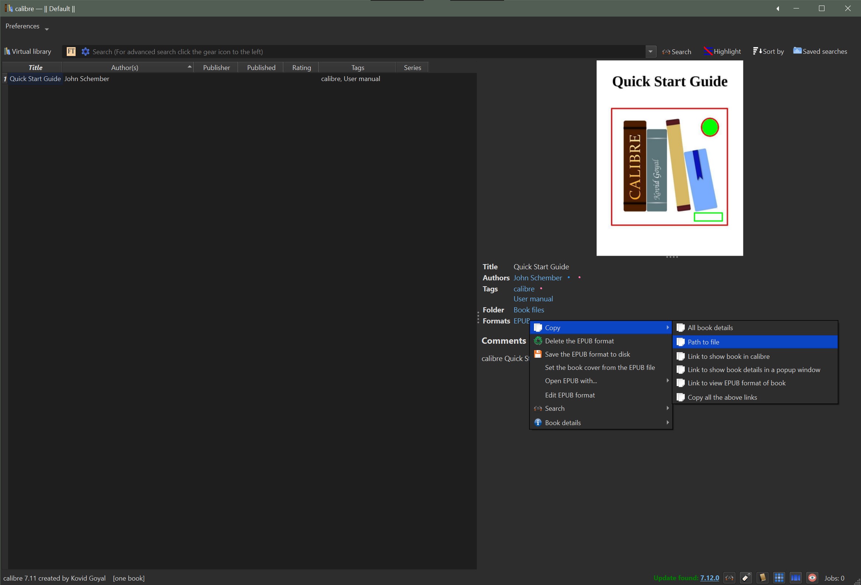
Task: Toggle the Tag browser panel
Action: [x=746, y=578]
